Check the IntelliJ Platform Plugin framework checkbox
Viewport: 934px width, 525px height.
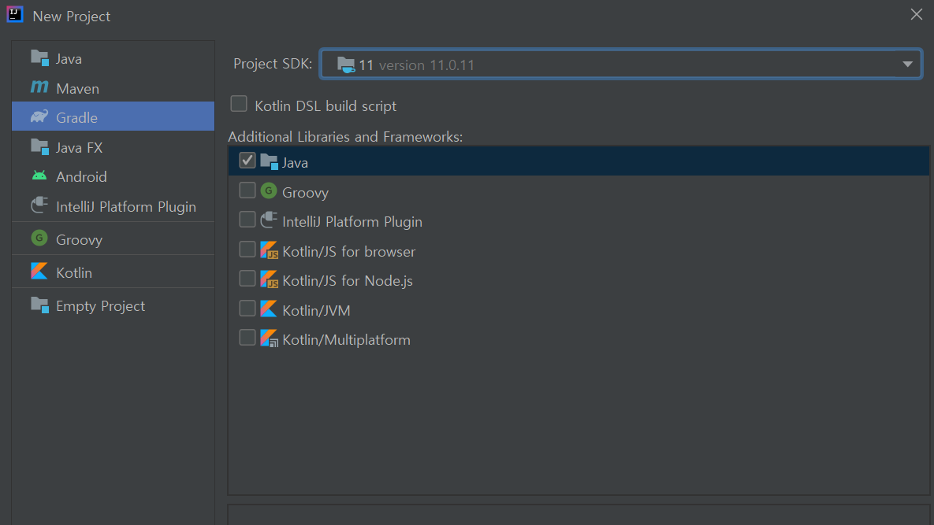click(x=247, y=220)
